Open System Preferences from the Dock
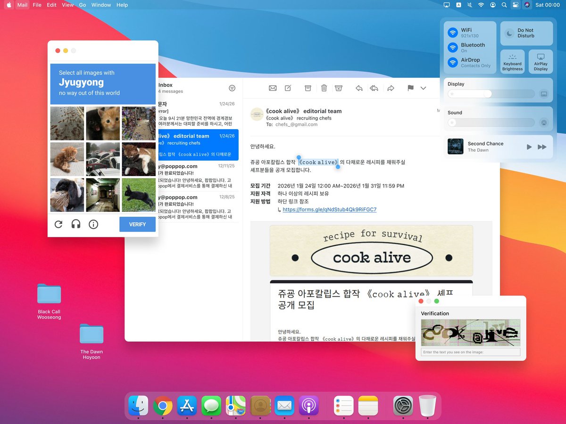Image resolution: width=566 pixels, height=424 pixels. [x=403, y=405]
